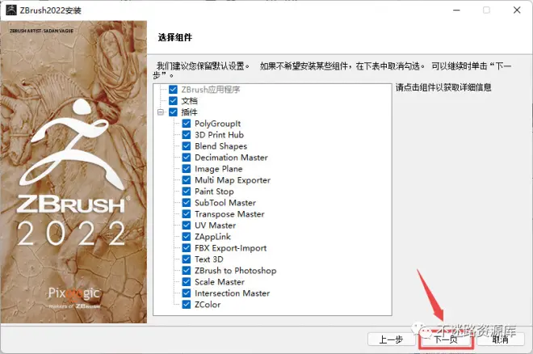Disable the Intersection Master checkbox

click(x=187, y=293)
